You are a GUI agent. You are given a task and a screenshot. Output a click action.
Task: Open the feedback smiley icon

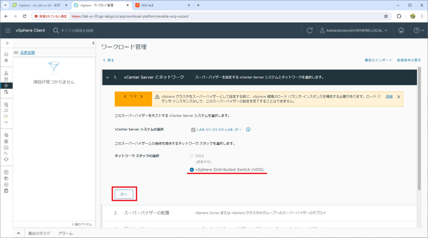[401, 31]
